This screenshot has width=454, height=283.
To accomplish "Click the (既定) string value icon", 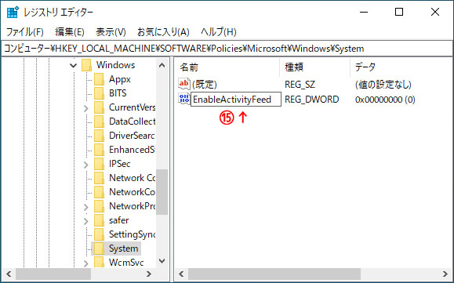I will click(x=183, y=84).
